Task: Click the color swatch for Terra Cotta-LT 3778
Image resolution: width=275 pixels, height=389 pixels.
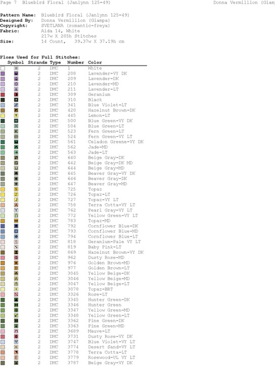Action: [x=3, y=352]
